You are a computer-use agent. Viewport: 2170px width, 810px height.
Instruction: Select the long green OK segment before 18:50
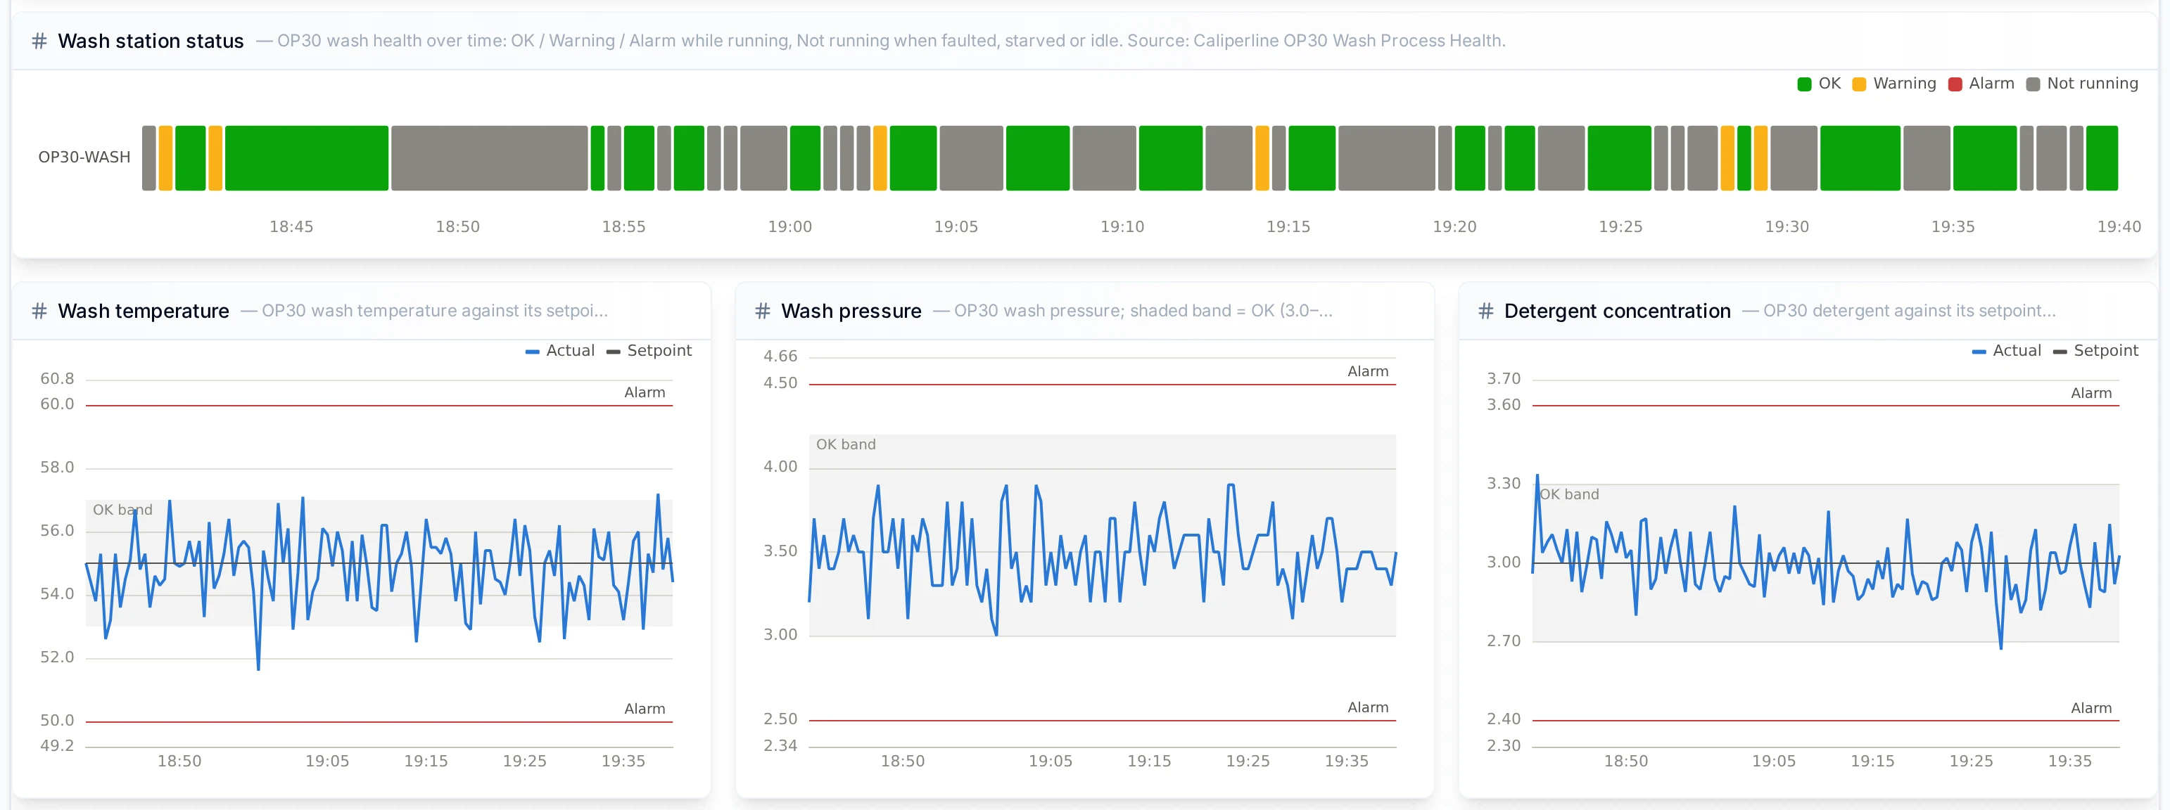(307, 157)
